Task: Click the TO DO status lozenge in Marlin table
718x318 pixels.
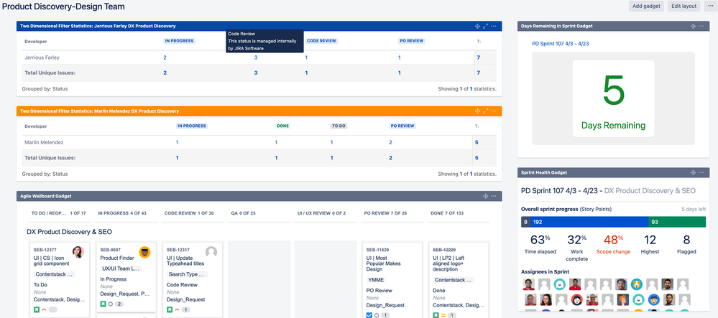Action: click(339, 126)
